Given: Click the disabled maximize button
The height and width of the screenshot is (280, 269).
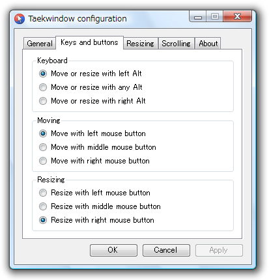Looking at the screenshot, I should point(215,16).
